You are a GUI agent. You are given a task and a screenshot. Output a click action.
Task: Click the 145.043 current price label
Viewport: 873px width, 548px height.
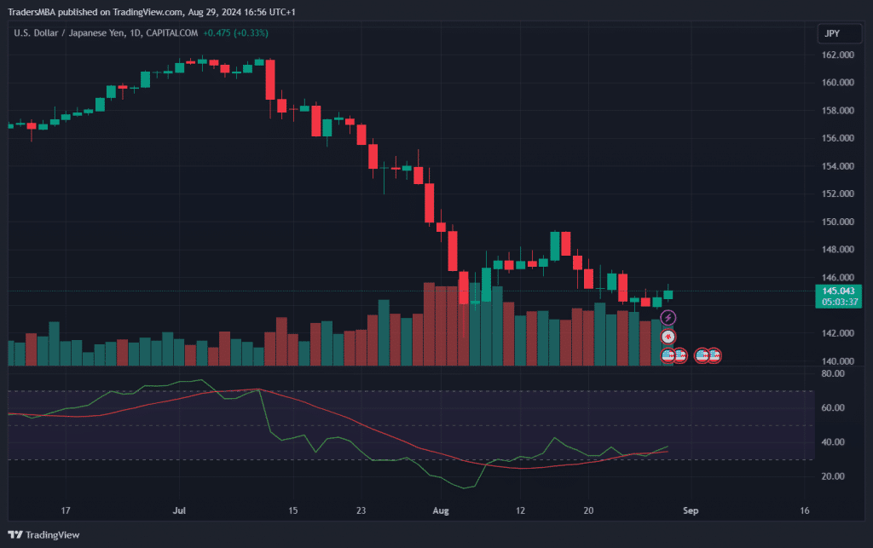click(839, 291)
